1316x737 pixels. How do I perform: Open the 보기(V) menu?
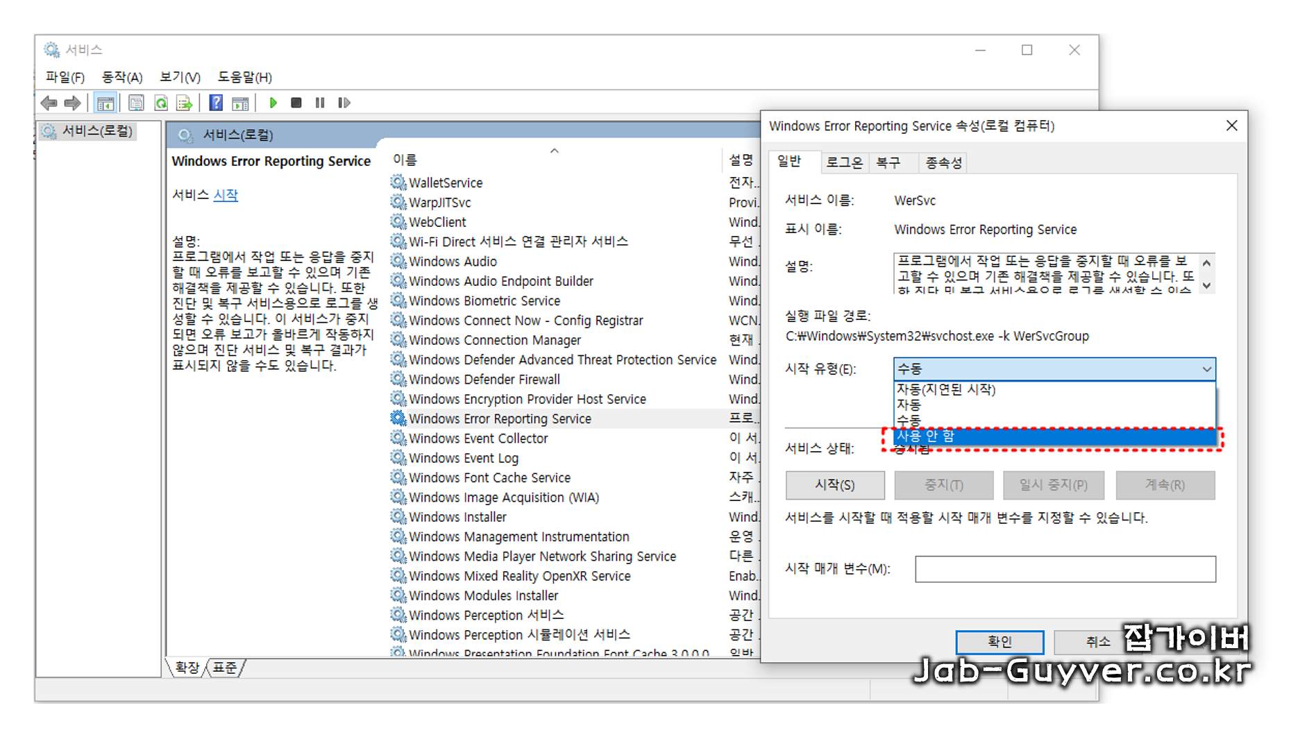tap(180, 77)
